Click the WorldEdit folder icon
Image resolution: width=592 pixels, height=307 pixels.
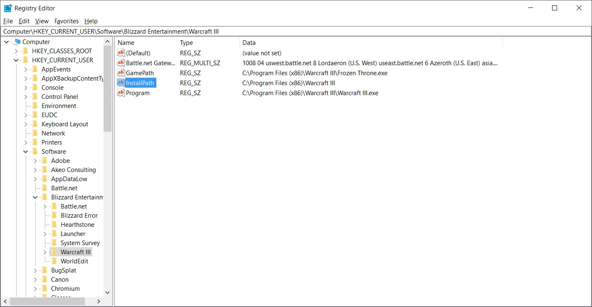tap(54, 261)
